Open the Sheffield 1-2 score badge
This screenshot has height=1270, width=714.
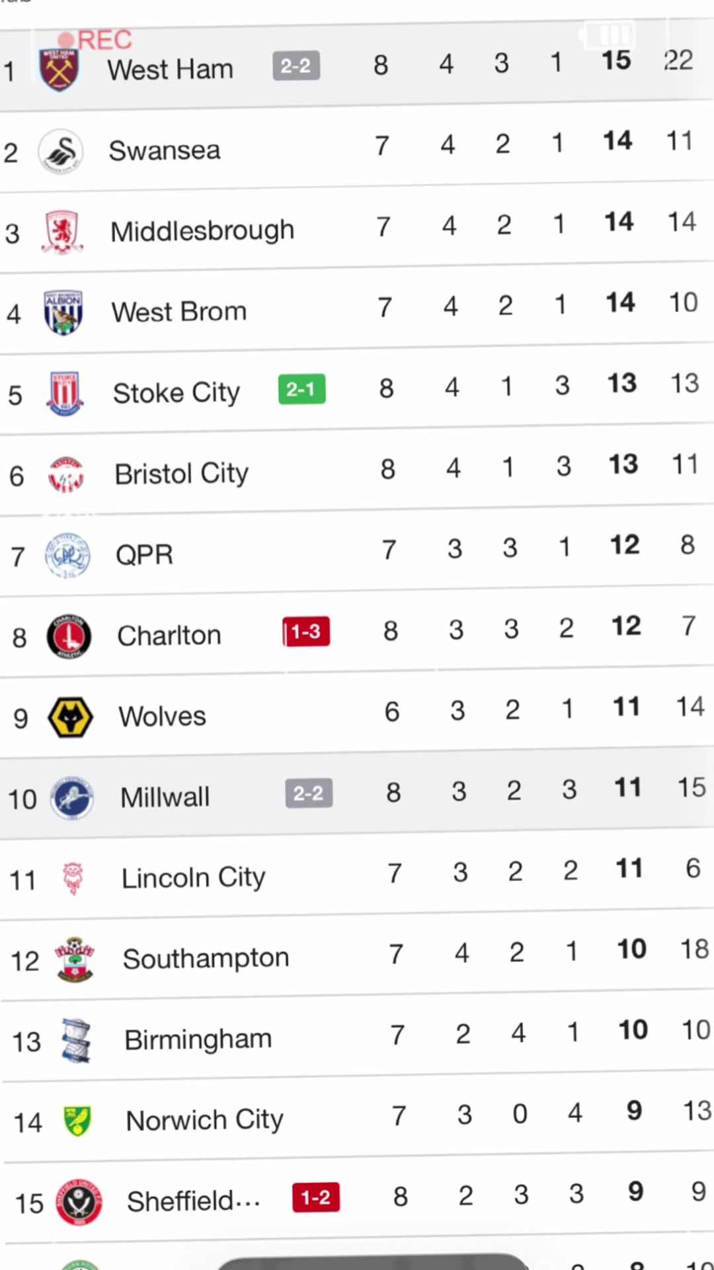pyautogui.click(x=316, y=1197)
